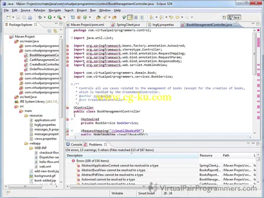This screenshot has height=198, width=264.
Task: Click the Open Perspective icon
Action: [224, 18]
